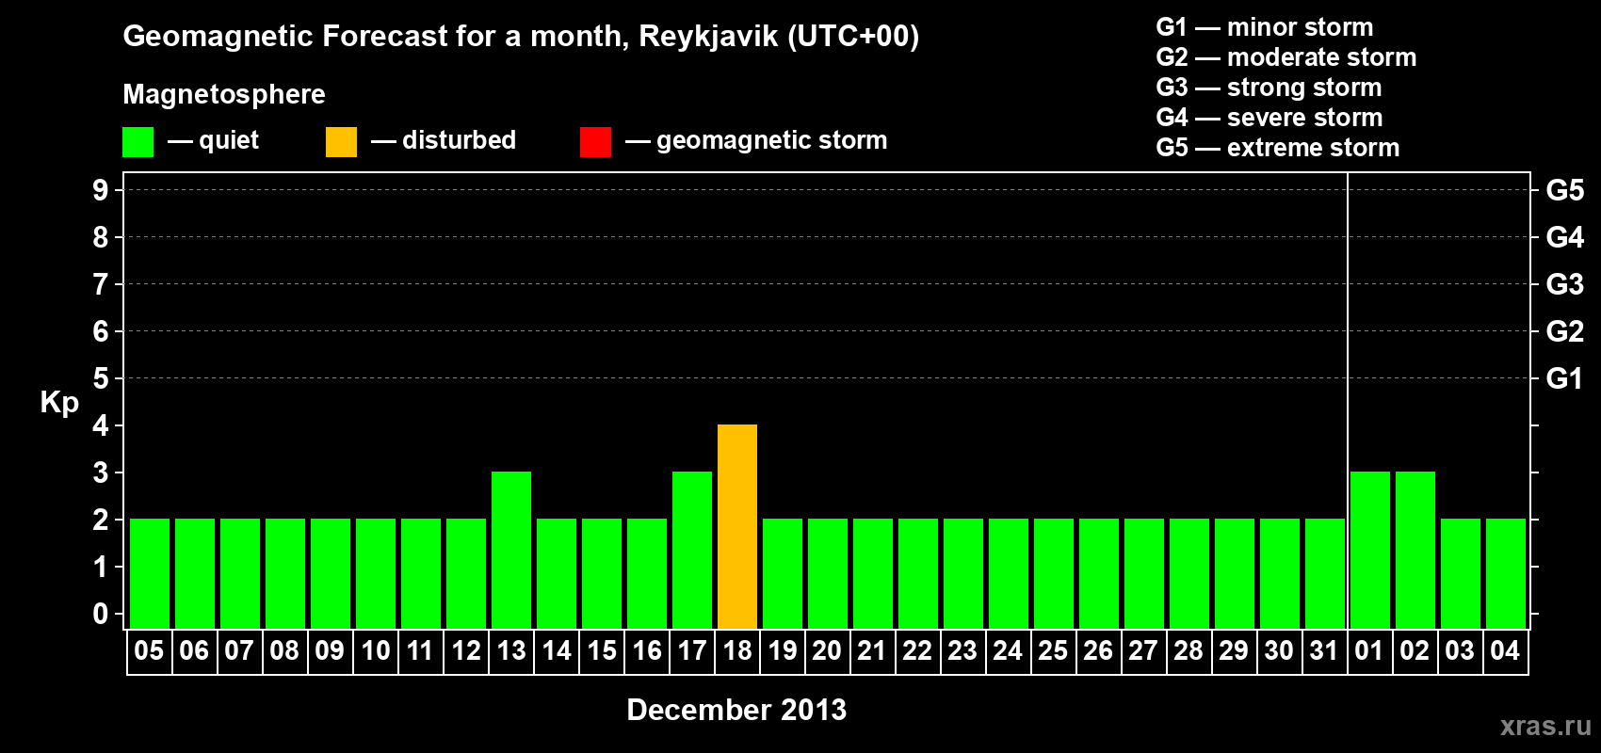Click the Kp value 5 tick label
The height and width of the screenshot is (753, 1601).
[x=101, y=378]
